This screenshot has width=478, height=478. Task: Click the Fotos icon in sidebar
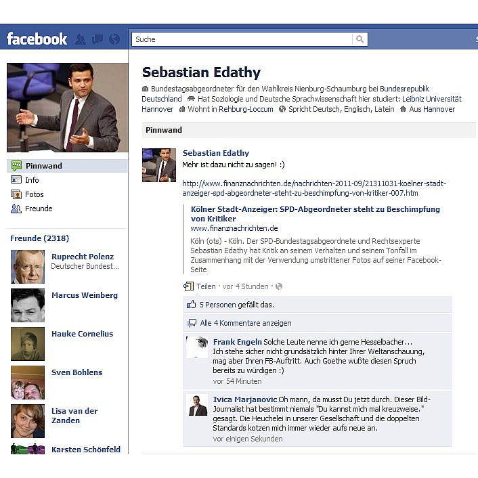(x=16, y=194)
